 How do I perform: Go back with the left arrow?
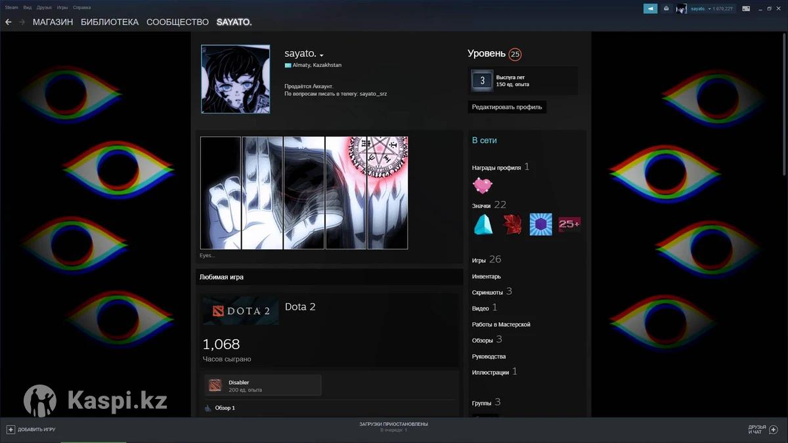tap(9, 22)
